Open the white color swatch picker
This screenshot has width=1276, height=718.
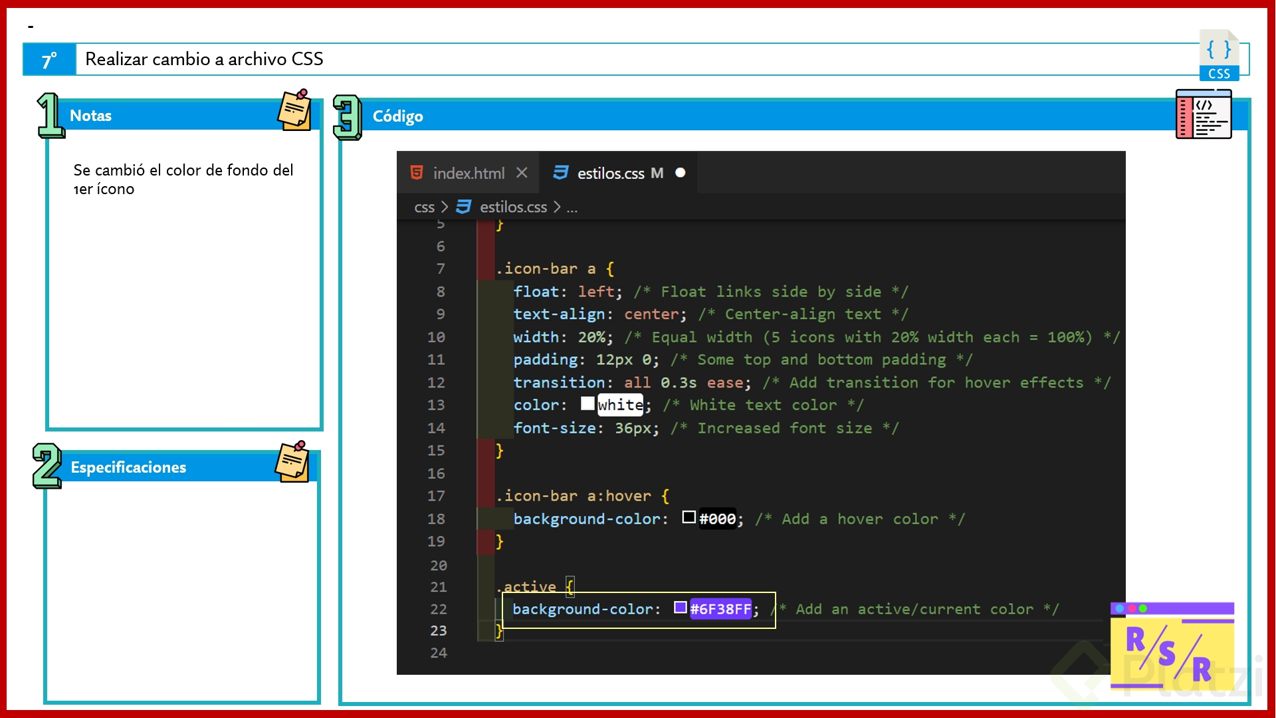coord(587,404)
